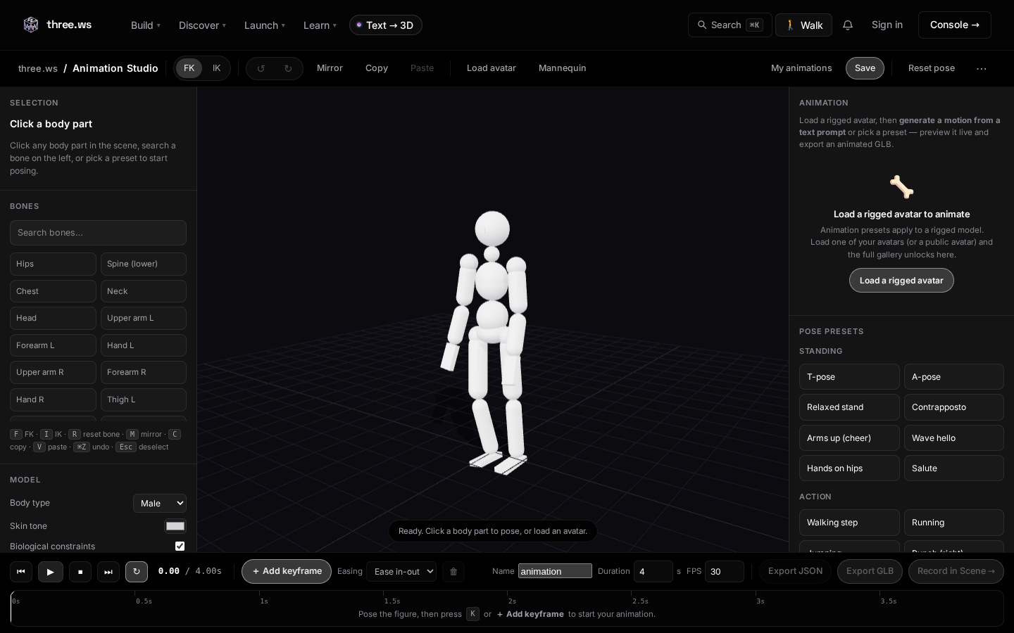Apply the Walking step action preset
Image resolution: width=1014 pixels, height=633 pixels.
coord(849,523)
